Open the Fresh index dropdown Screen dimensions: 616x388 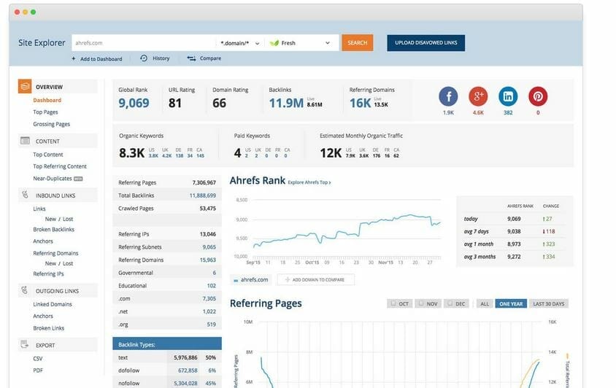[301, 43]
